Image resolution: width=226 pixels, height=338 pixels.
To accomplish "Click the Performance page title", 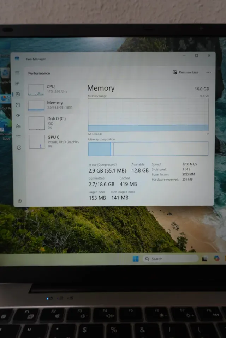I will click(39, 73).
